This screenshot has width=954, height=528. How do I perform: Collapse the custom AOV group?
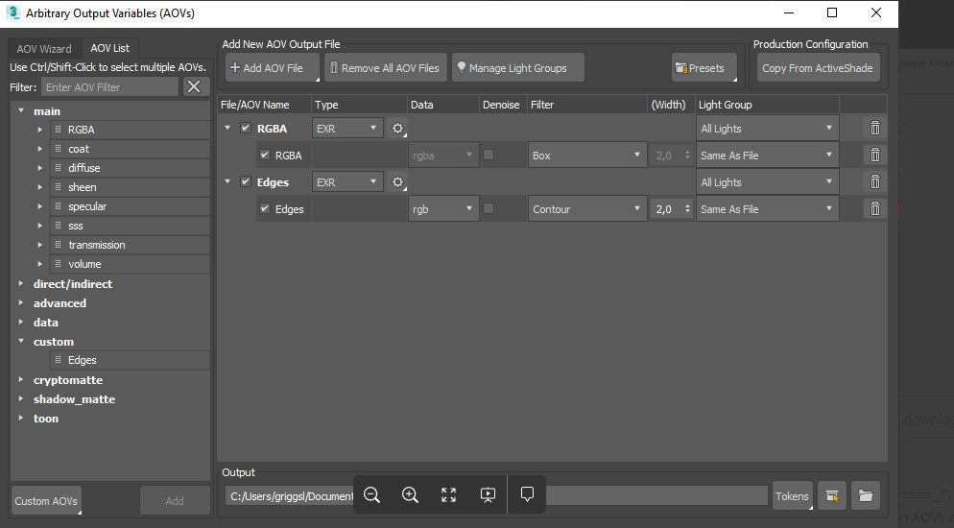point(21,341)
